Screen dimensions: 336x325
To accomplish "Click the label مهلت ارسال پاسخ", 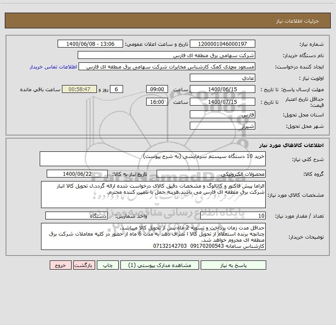I will (x=302, y=89).
